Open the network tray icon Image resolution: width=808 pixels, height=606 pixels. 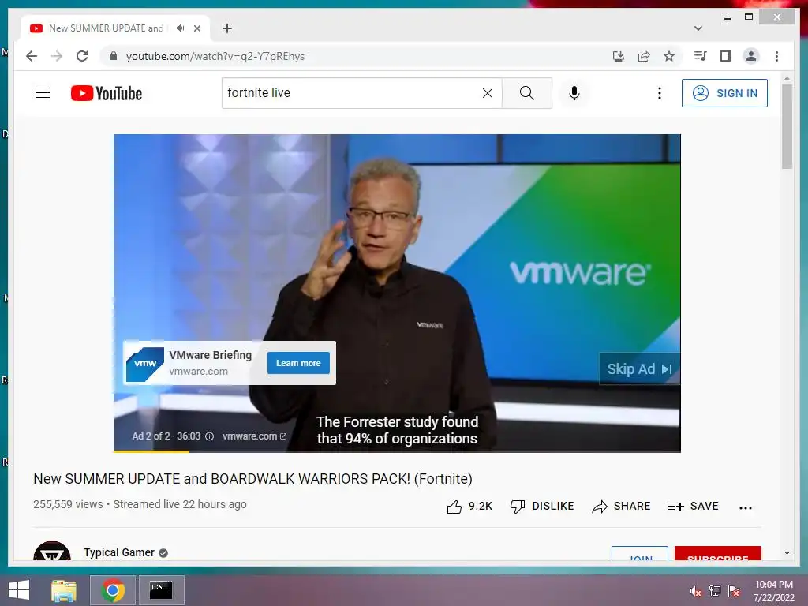[x=715, y=591]
